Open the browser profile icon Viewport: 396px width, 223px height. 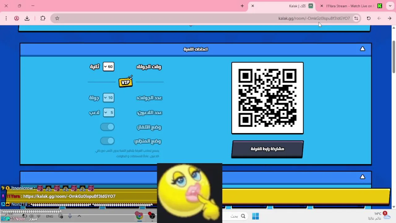tap(17, 18)
